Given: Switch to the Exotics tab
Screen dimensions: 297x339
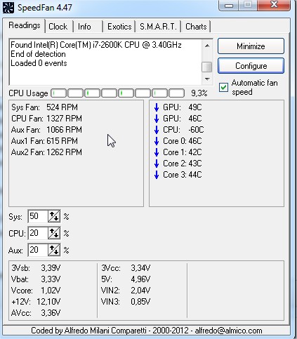Looking at the screenshot, I should [119, 27].
